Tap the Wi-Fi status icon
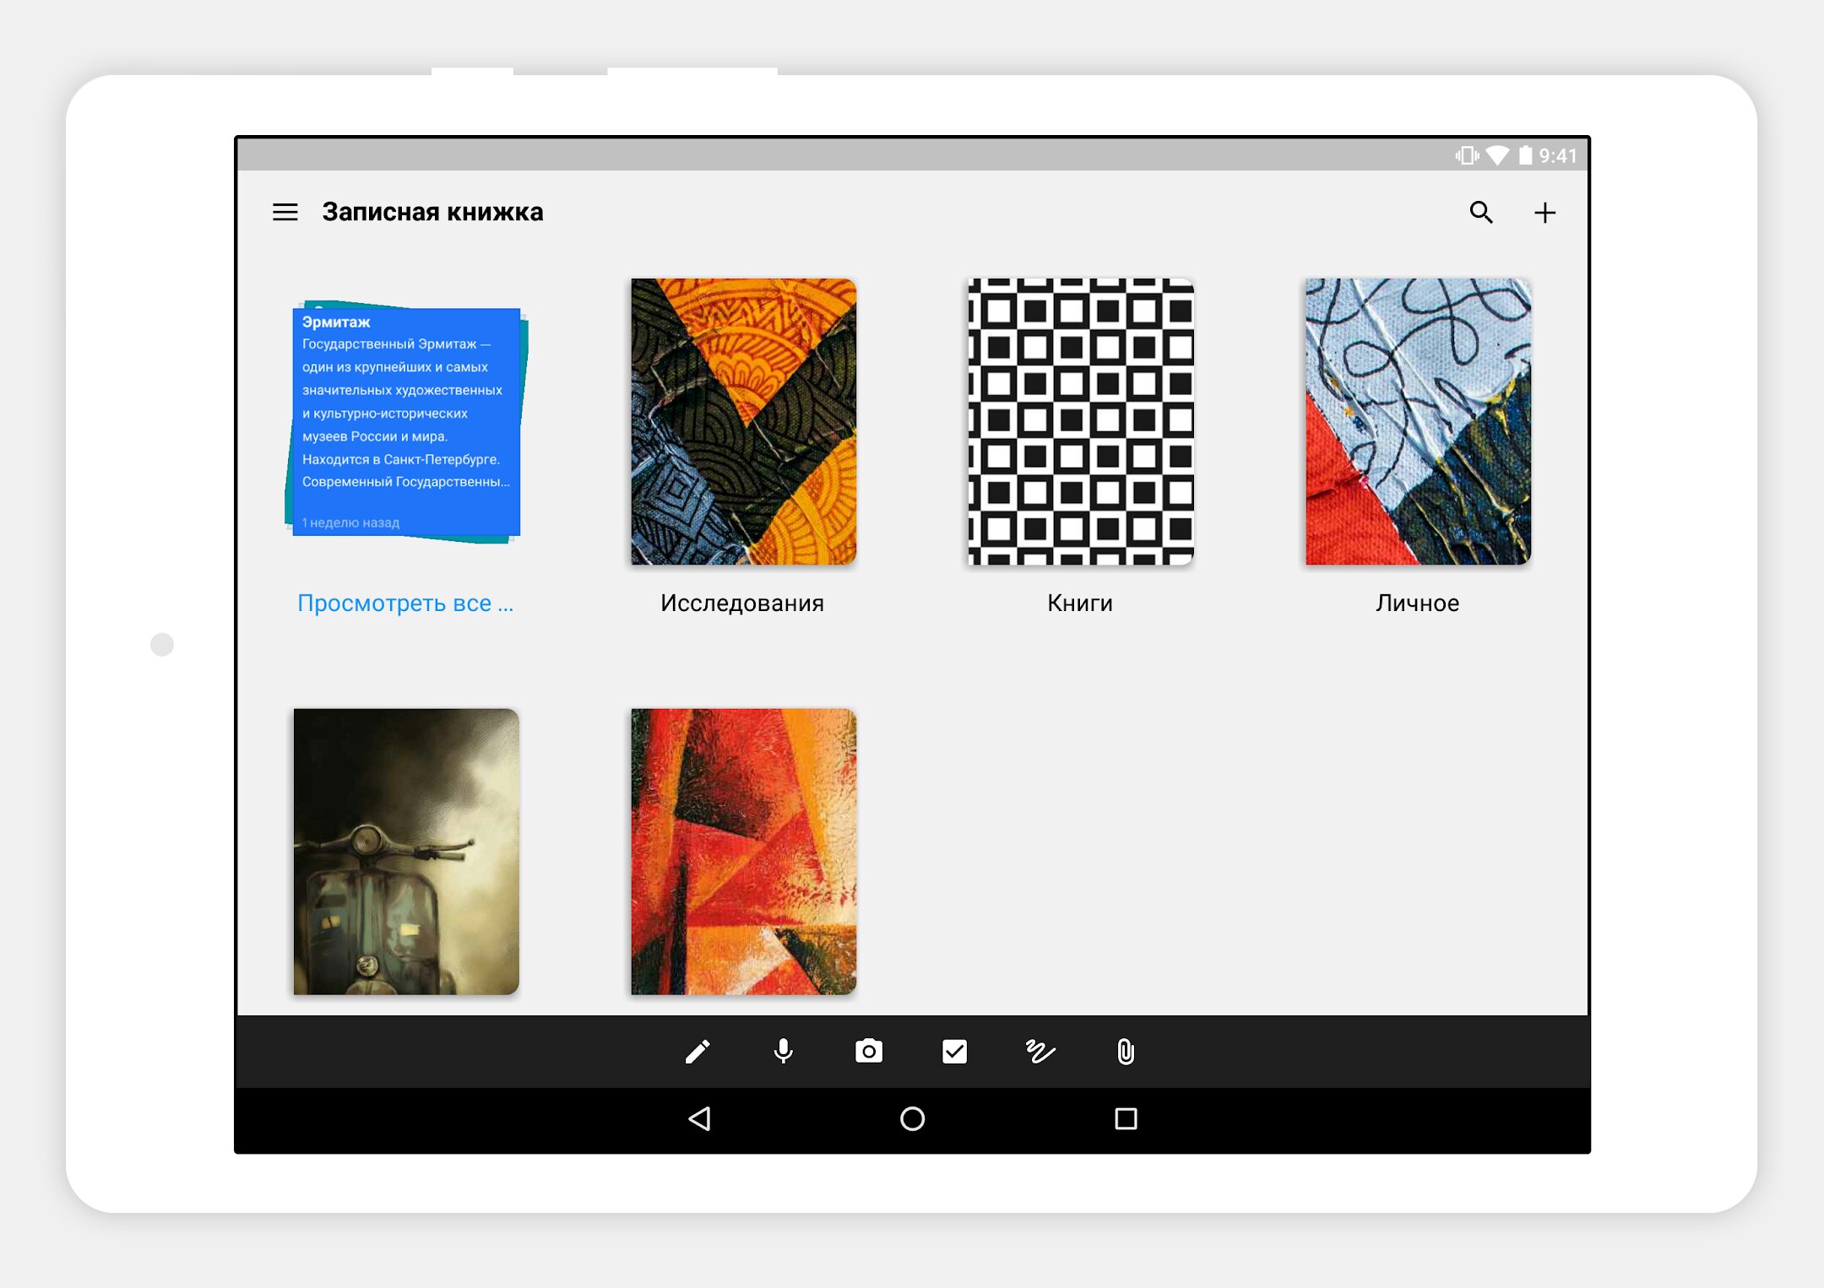Viewport: 1824px width, 1288px height. 1498,155
